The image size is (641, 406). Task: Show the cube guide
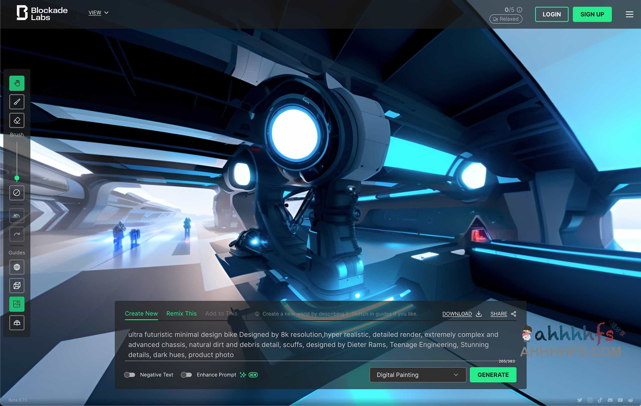[x=17, y=286]
